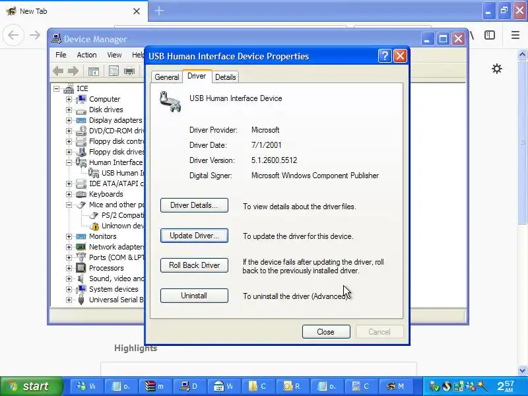
Task: Click the Properties toolbar icon in Device Manager
Action: coord(114,71)
